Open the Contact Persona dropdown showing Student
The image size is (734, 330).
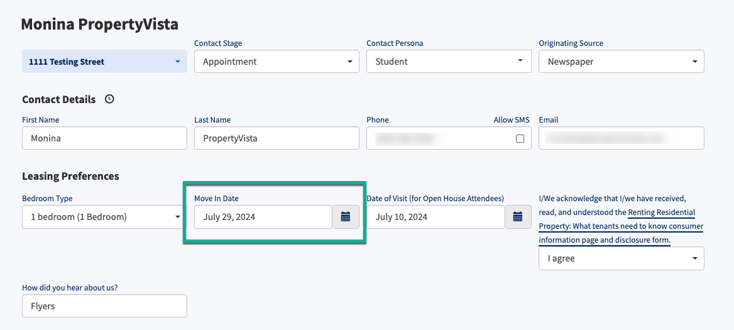[x=449, y=62]
